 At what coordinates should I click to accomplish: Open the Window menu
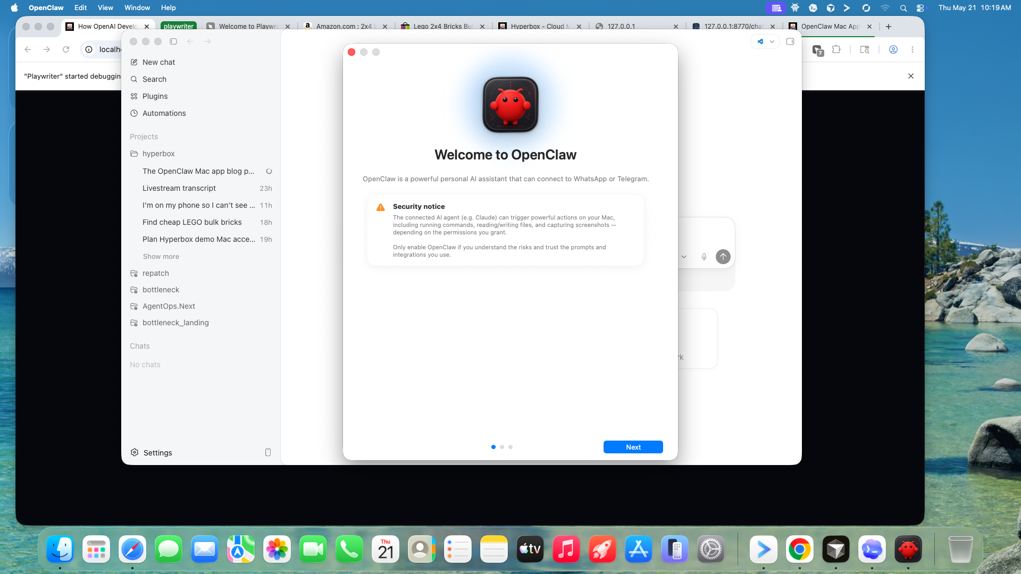point(137,8)
